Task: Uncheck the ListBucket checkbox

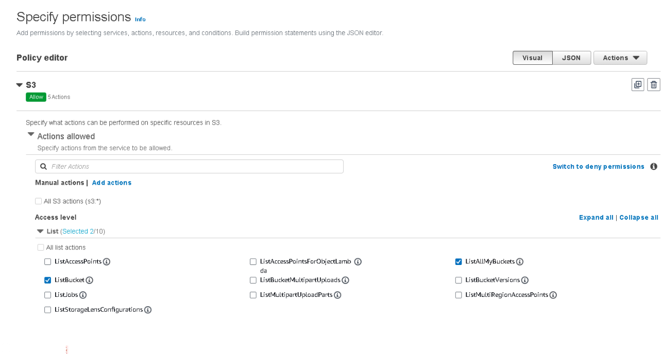Action: point(48,280)
